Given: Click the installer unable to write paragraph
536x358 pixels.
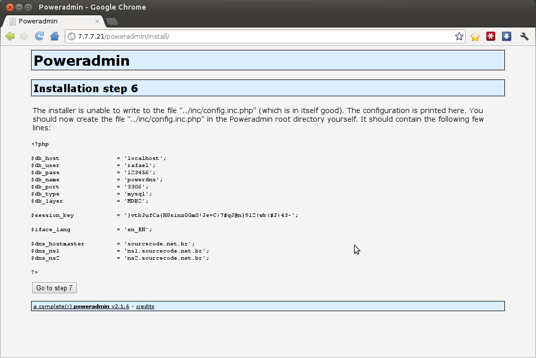Looking at the screenshot, I should (x=258, y=119).
